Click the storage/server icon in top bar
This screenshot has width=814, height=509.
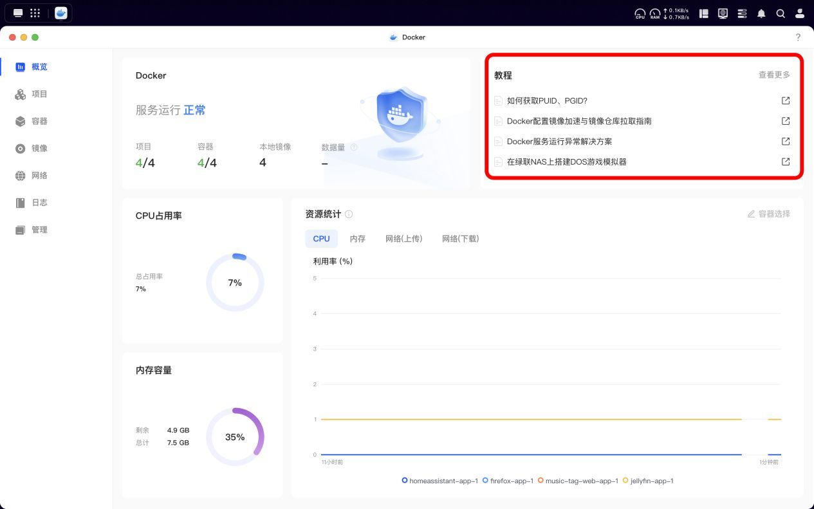pos(742,13)
